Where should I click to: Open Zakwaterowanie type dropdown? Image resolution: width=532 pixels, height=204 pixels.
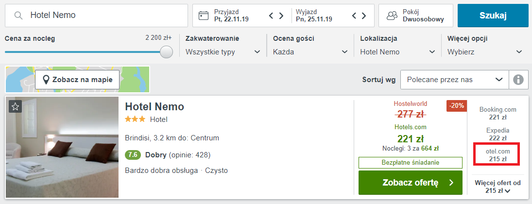coord(223,52)
